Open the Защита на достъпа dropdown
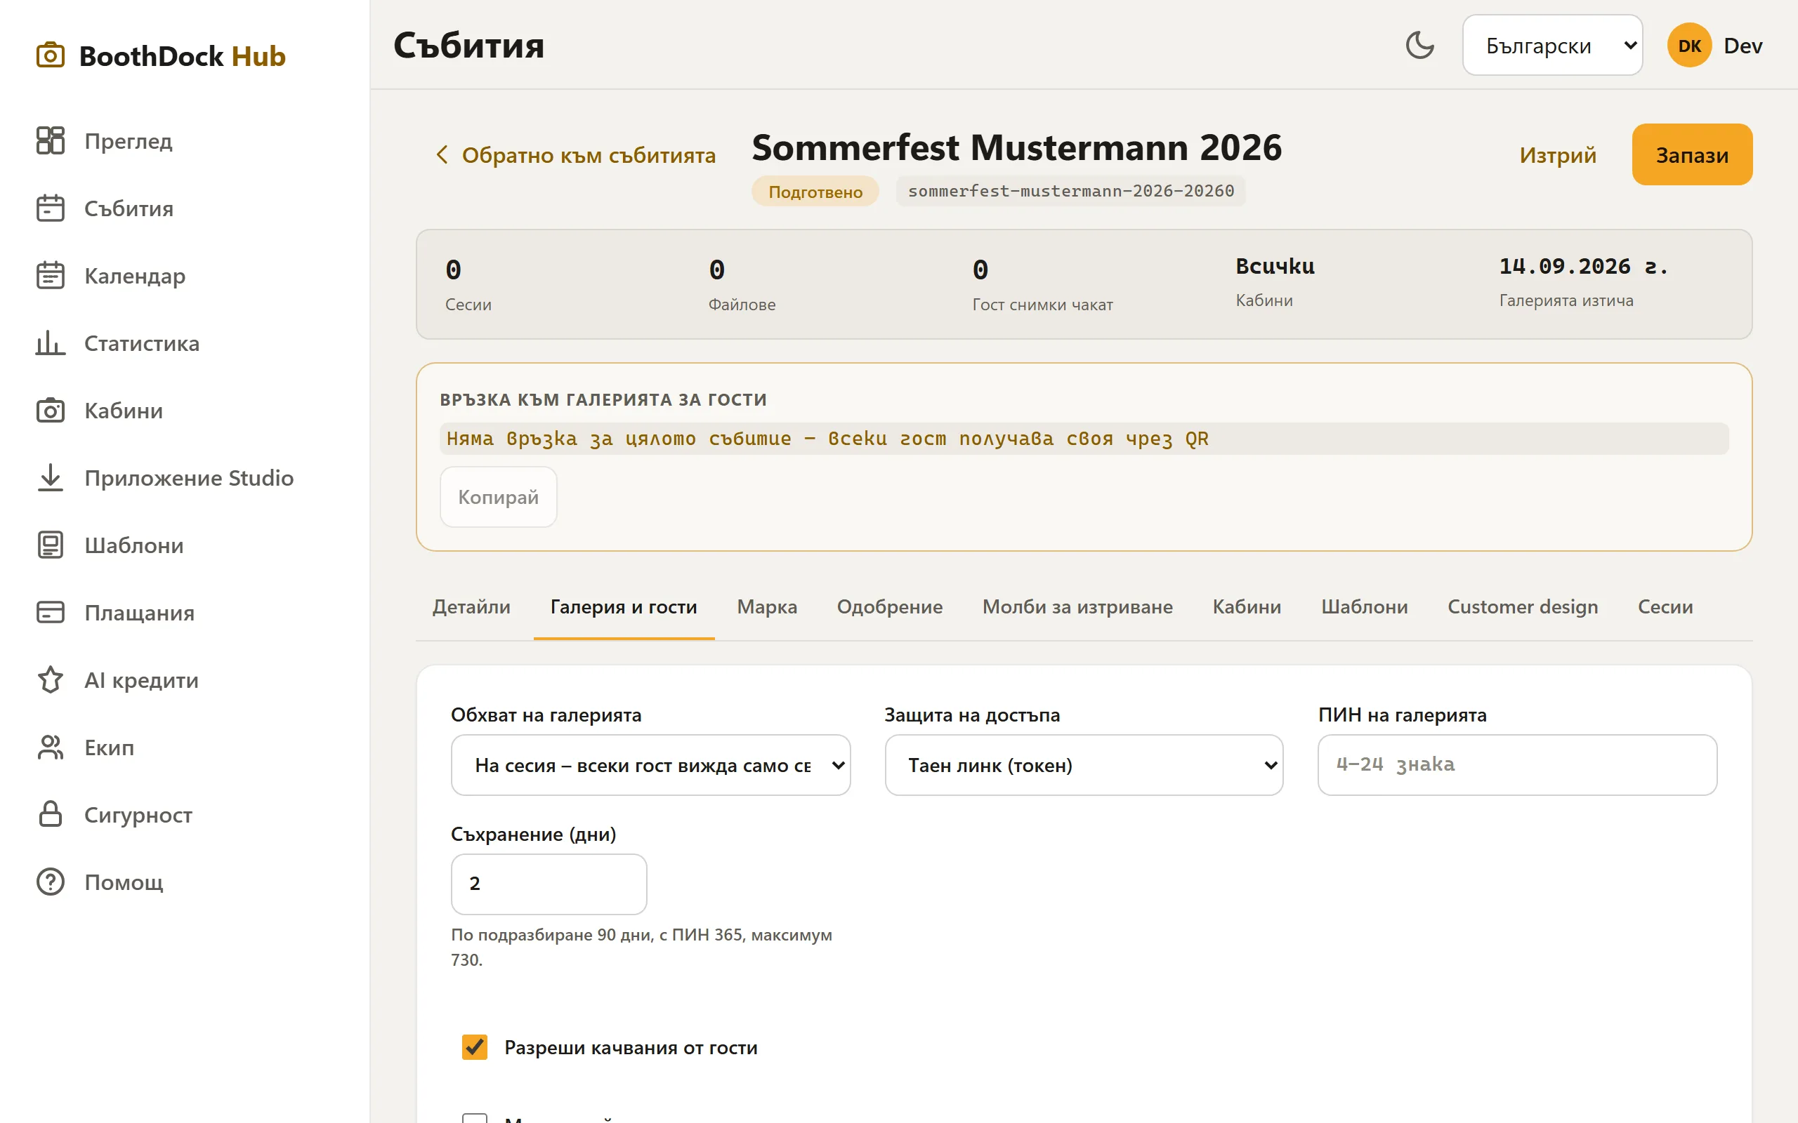1798x1123 pixels. [x=1083, y=765]
